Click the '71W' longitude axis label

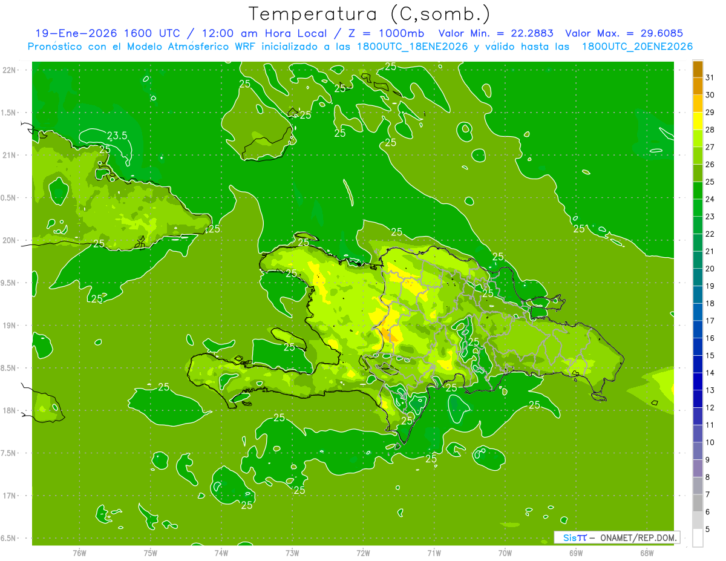(x=434, y=553)
